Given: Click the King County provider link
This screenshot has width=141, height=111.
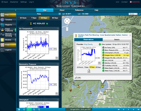Looking at the screenshot, I should coord(88,44).
